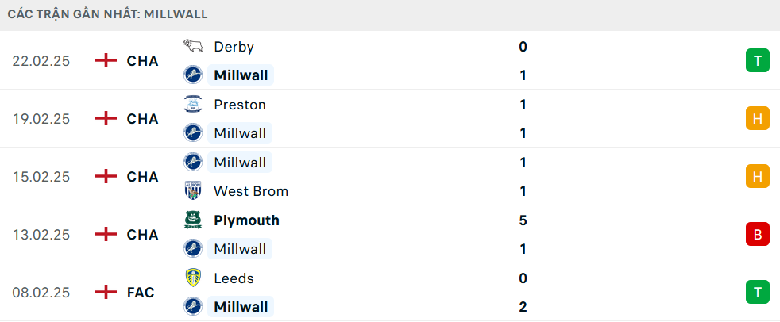Image resolution: width=780 pixels, height=322 pixels.
Task: Click green T badge for Leeds match
Action: [758, 293]
